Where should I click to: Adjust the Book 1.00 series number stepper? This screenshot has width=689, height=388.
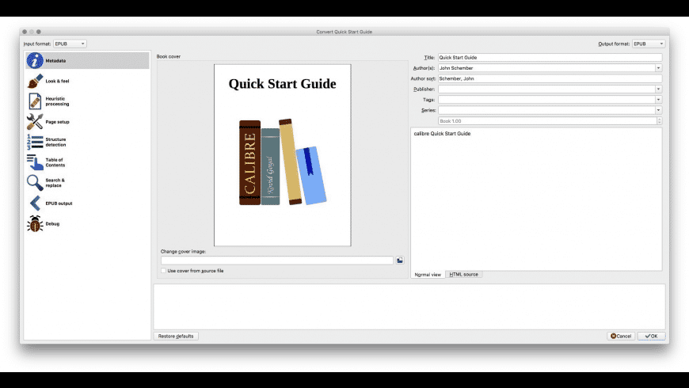[659, 121]
